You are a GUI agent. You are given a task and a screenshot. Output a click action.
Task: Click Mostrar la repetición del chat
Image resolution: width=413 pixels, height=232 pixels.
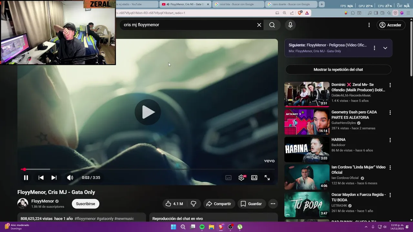pos(338,70)
